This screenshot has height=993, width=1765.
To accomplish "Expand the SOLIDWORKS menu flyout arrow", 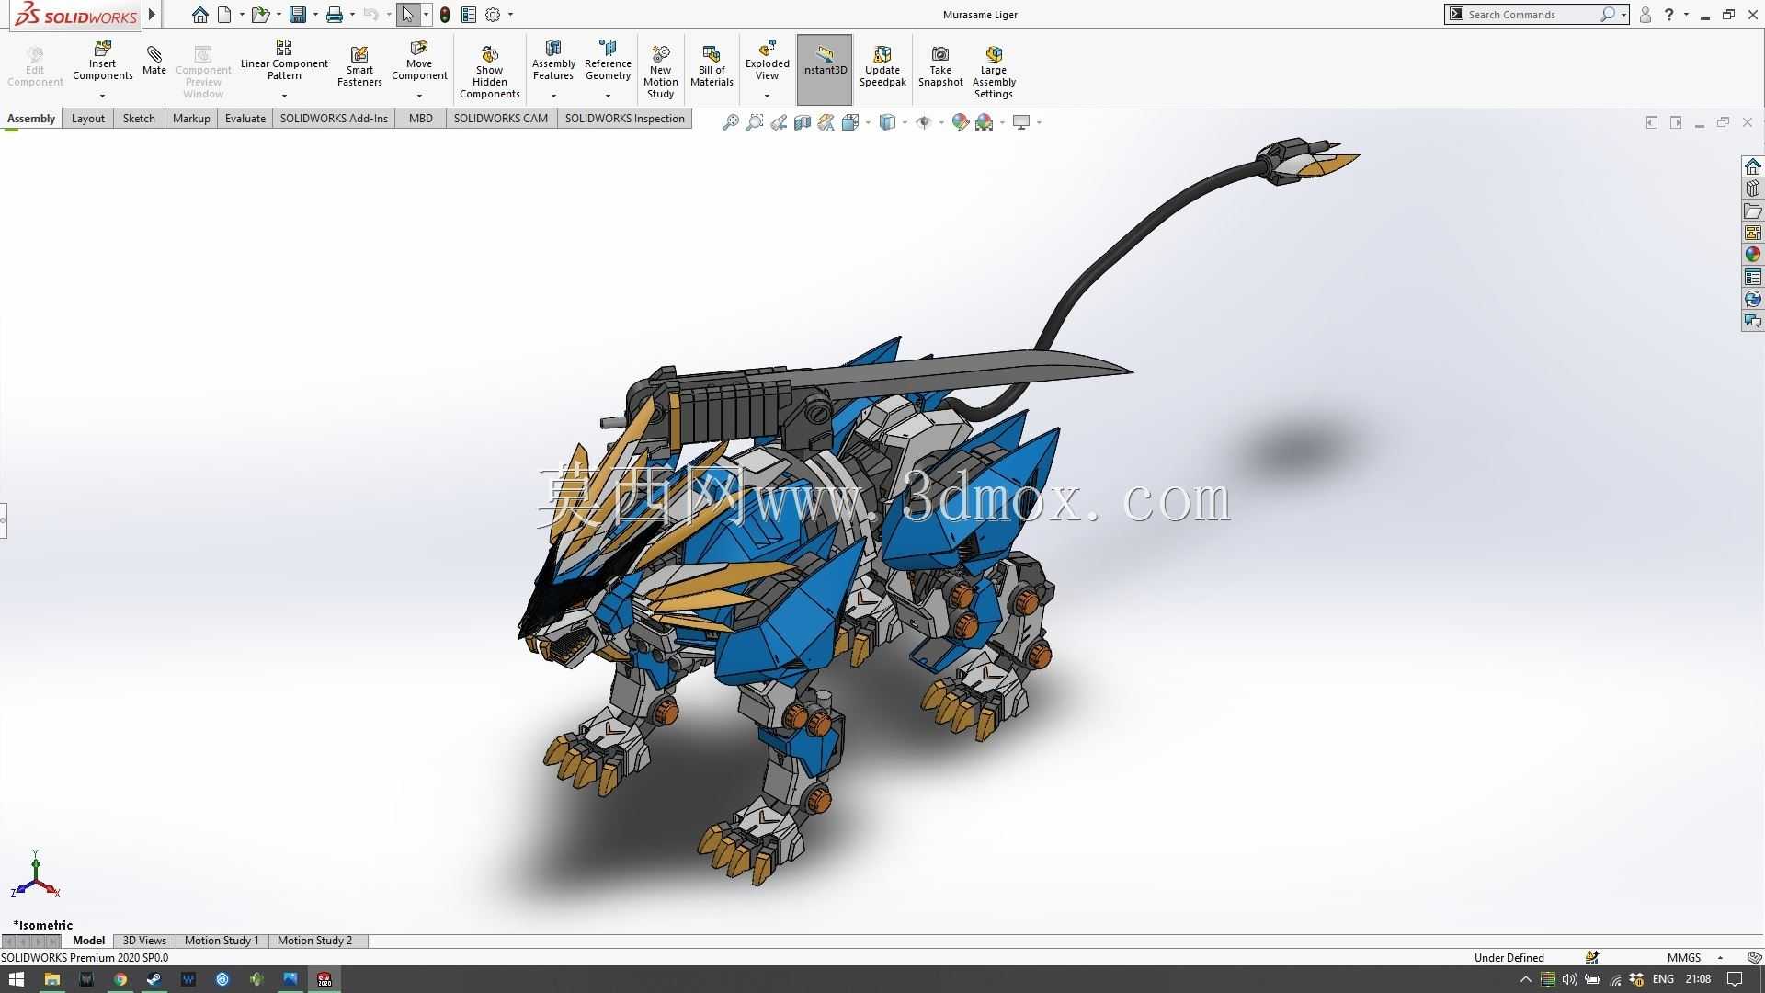I will tap(153, 15).
